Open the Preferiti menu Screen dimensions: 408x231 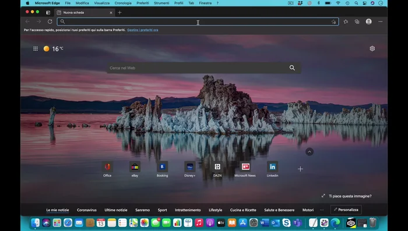point(143,3)
